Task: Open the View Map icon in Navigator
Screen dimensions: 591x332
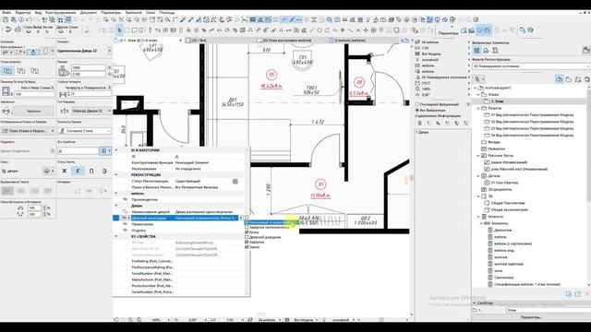Action: coord(569,79)
